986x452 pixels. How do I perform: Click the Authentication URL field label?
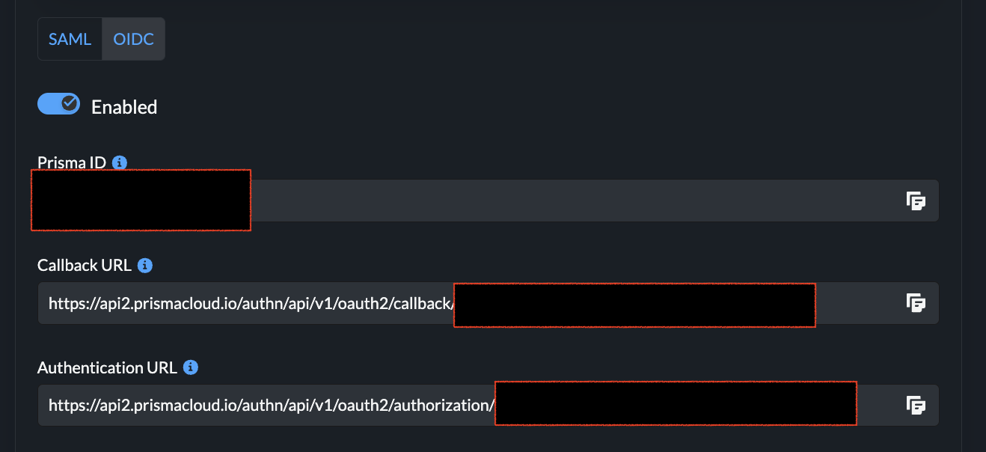tap(107, 367)
